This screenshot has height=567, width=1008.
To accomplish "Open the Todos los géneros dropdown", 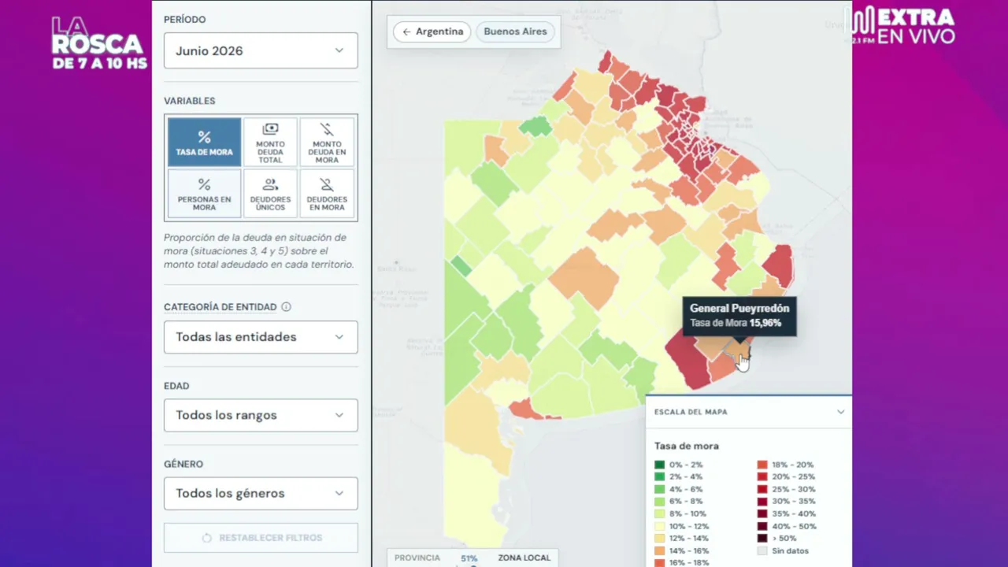I will pos(261,493).
